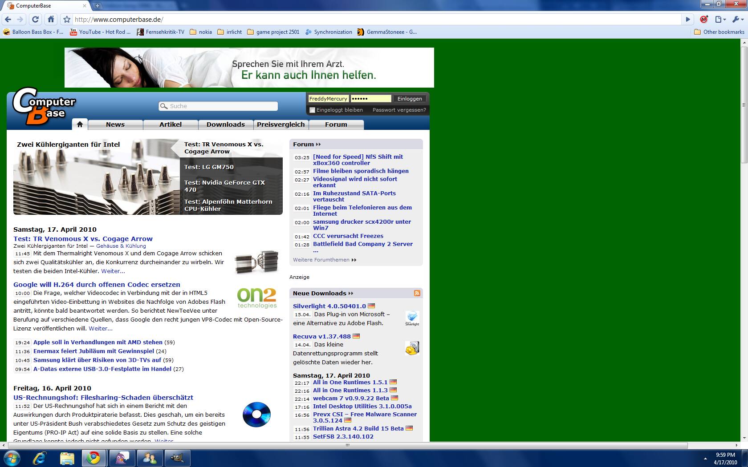Click the Einloggen button

[410, 99]
